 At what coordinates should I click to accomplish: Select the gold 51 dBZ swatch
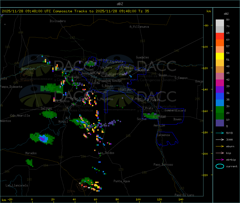pyautogui.click(x=220, y=63)
